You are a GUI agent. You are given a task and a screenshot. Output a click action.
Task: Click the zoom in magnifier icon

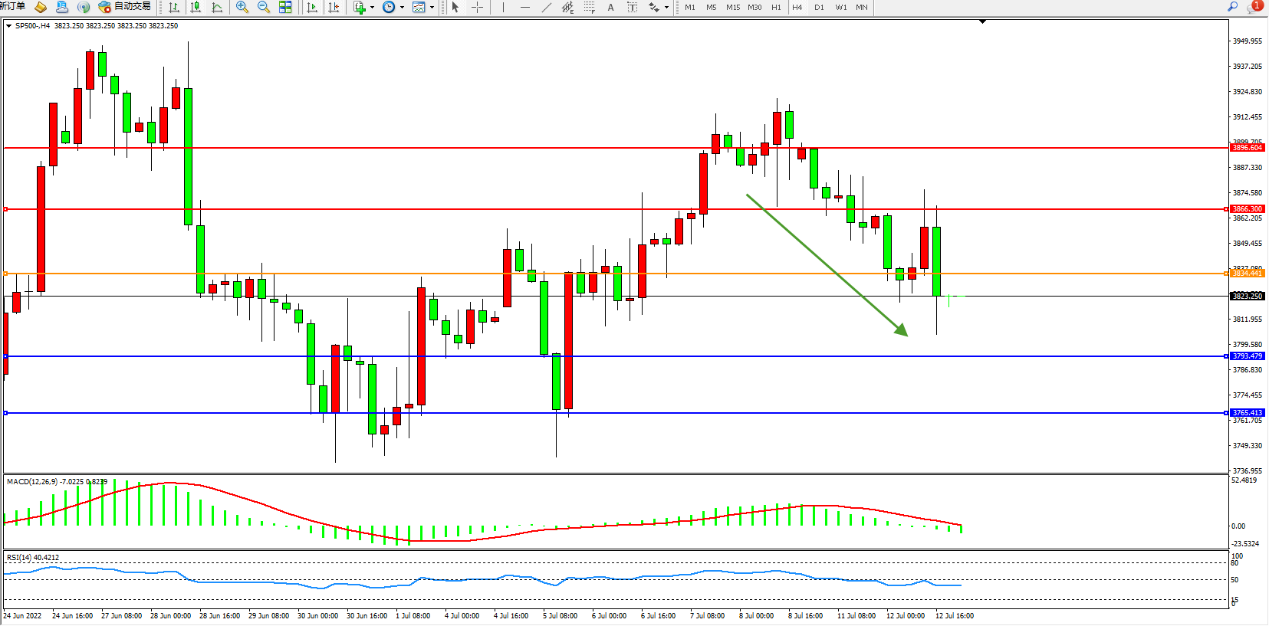click(242, 7)
